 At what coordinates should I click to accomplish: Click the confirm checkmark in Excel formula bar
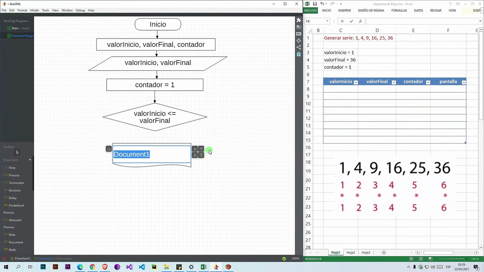(351, 21)
